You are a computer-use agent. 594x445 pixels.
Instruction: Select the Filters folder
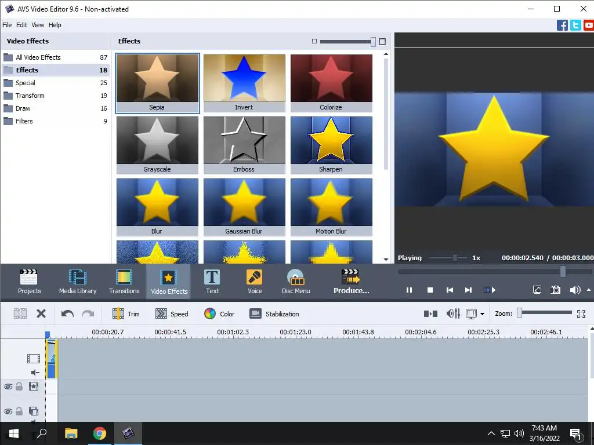pyautogui.click(x=56, y=121)
